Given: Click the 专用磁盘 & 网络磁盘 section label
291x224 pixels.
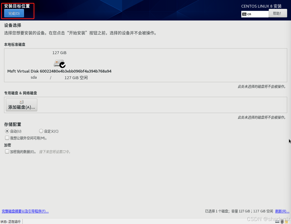Looking at the screenshot, I should coord(20,93).
